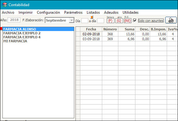Click the Suma column header

(x=127, y=29)
